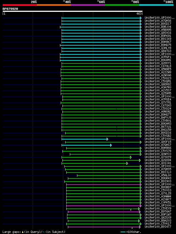The image size is (176, 234).
Task: Choose the UniRef100_B9GHM1 entry
Action: pyautogui.click(x=158, y=60)
